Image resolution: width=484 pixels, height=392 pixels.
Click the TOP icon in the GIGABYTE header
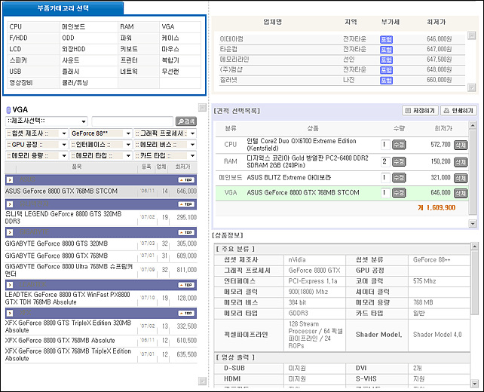coord(186,232)
